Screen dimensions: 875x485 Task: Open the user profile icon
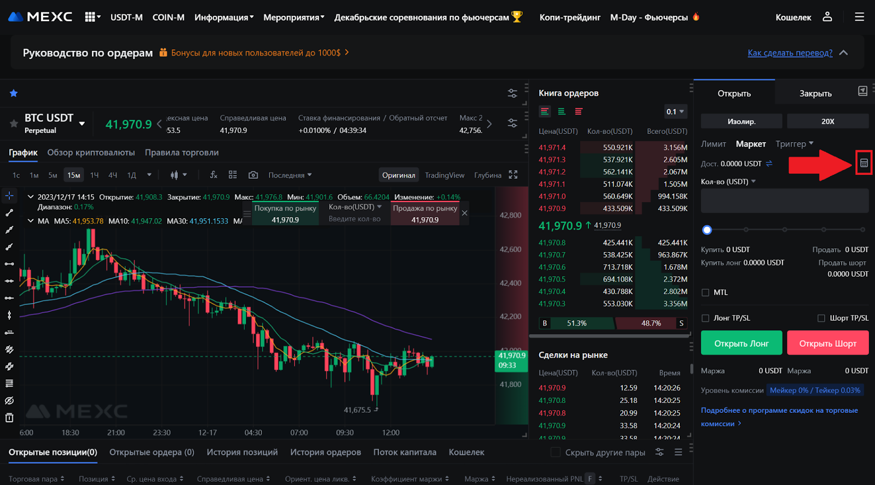click(827, 17)
